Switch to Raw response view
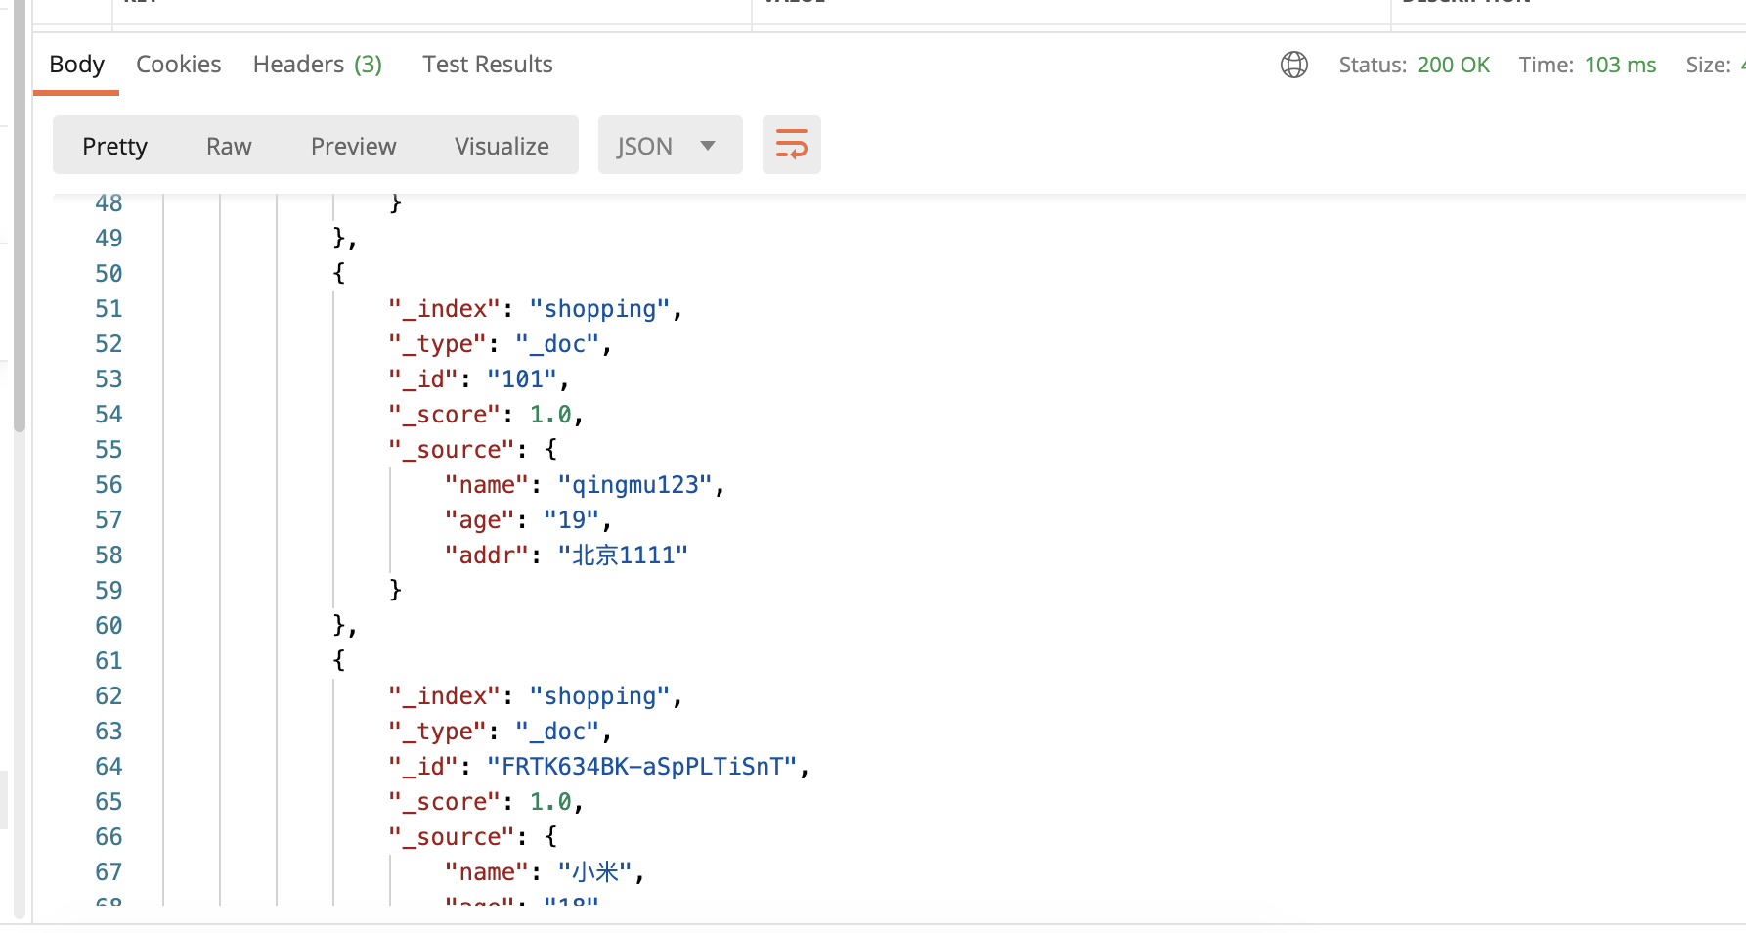1746x933 pixels. tap(229, 146)
